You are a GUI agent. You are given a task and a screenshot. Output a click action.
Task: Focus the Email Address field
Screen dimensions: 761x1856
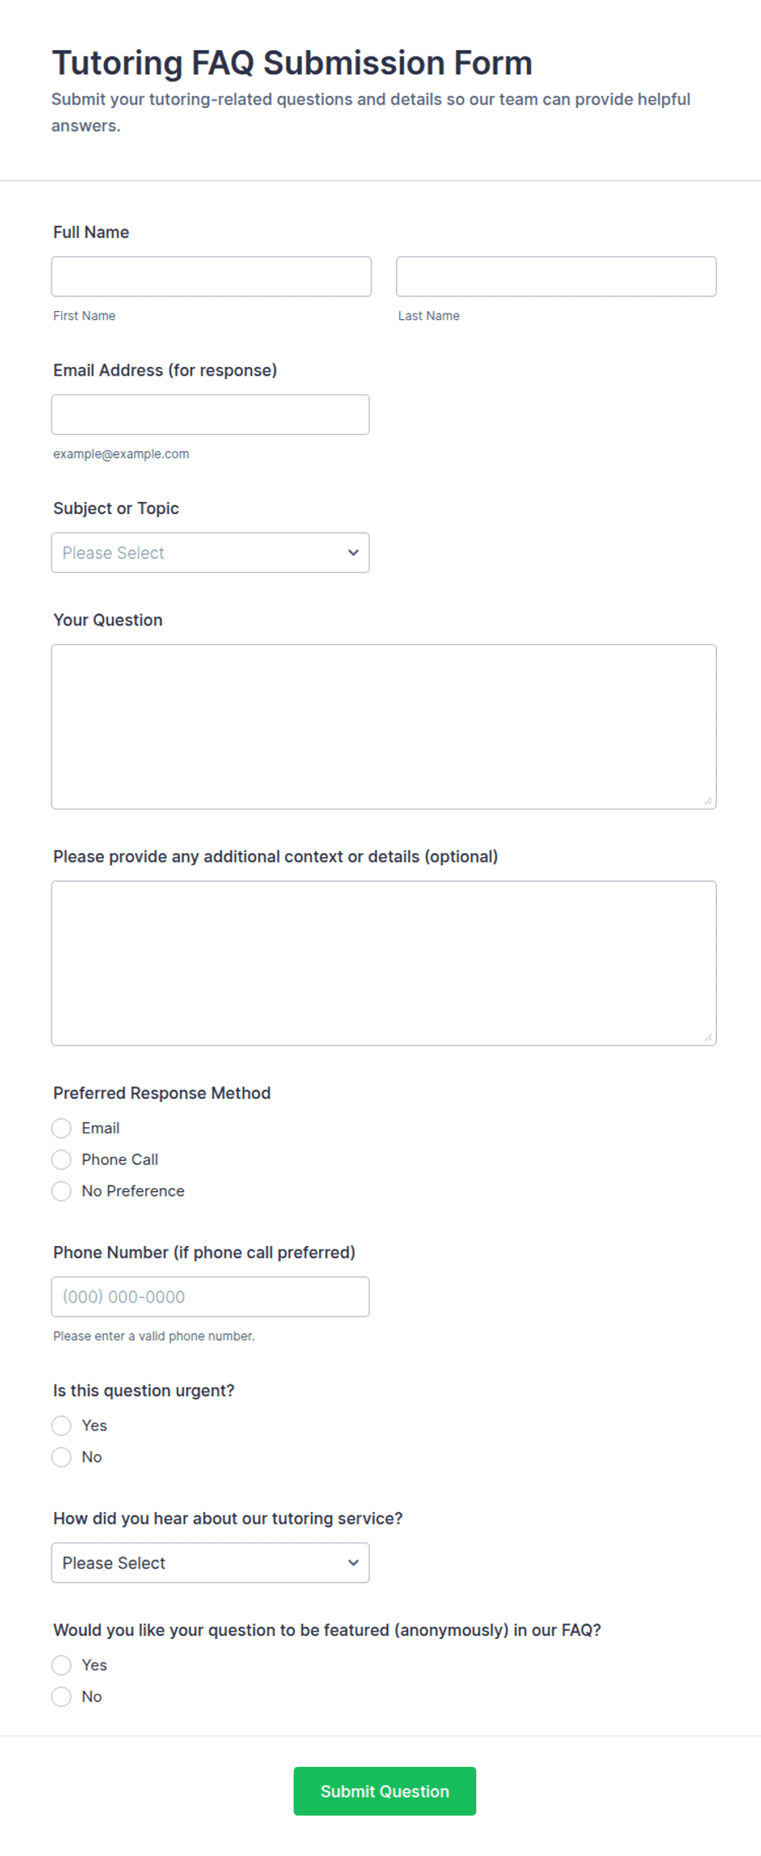(x=210, y=415)
